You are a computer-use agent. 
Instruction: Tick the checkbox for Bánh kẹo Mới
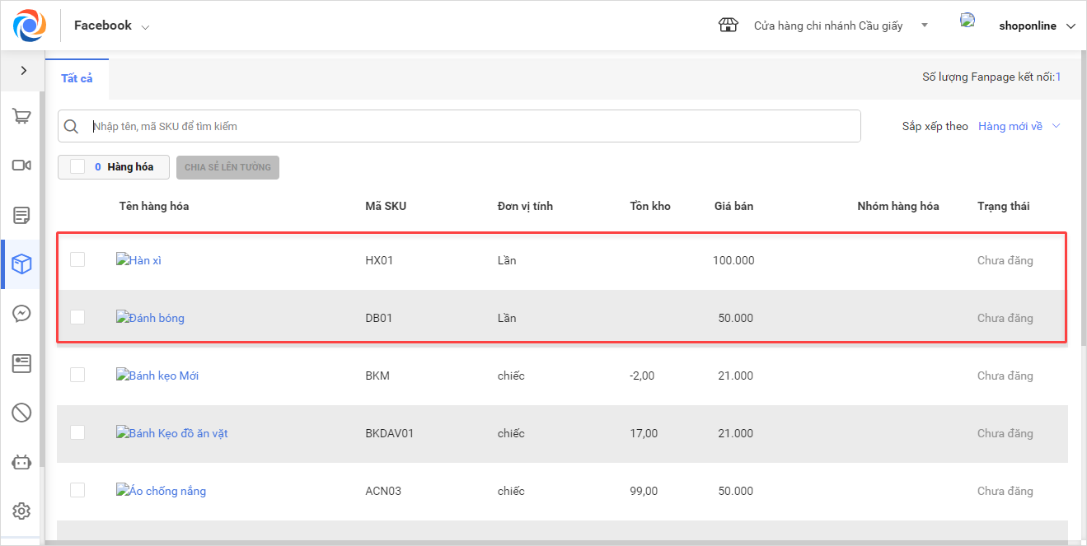click(x=77, y=375)
